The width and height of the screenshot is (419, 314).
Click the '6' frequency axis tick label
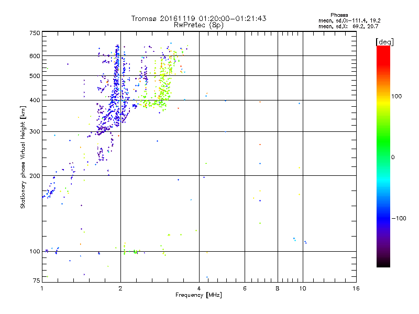pyautogui.click(x=245, y=288)
